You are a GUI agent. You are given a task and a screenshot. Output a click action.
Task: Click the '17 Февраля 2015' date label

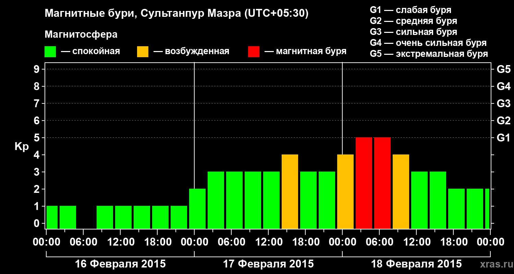tap(268, 264)
